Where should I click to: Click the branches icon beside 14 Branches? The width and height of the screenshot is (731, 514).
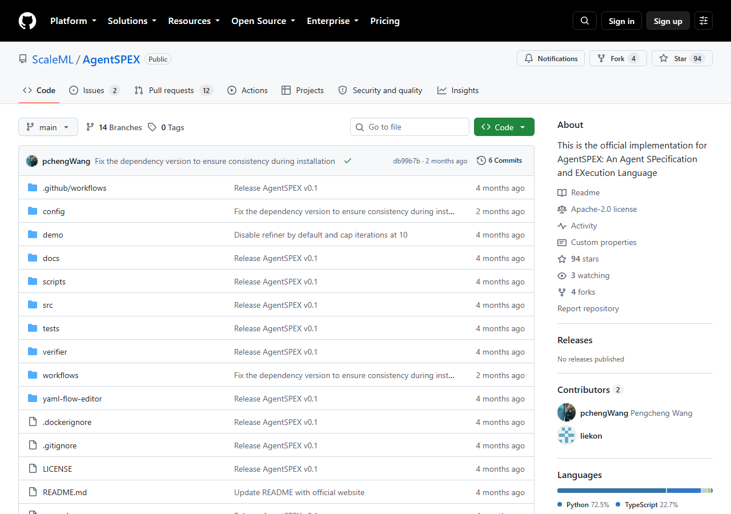(x=90, y=127)
